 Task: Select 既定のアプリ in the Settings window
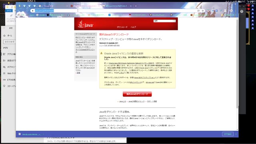(9, 60)
